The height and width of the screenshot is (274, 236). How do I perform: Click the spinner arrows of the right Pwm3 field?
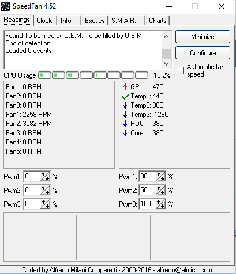[x=160, y=204]
